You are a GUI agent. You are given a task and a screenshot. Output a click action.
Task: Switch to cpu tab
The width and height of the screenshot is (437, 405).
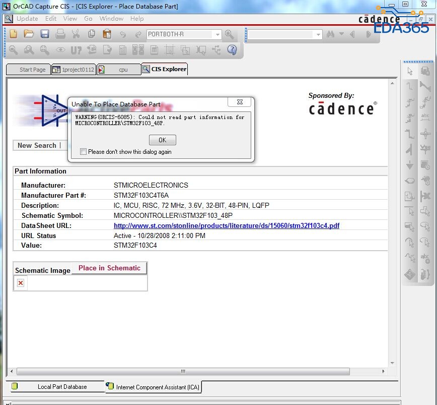[x=119, y=70]
